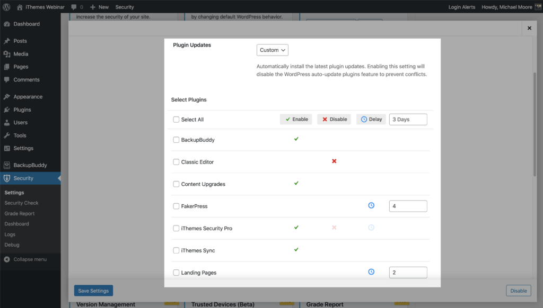
Task: Click the plus New icon in admin bar
Action: pyautogui.click(x=92, y=7)
